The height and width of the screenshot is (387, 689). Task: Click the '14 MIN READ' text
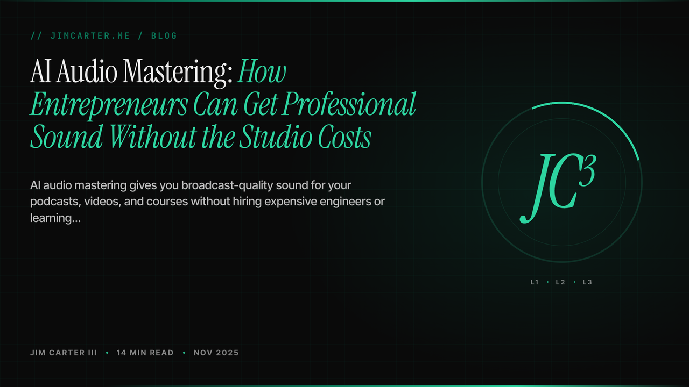coord(145,353)
